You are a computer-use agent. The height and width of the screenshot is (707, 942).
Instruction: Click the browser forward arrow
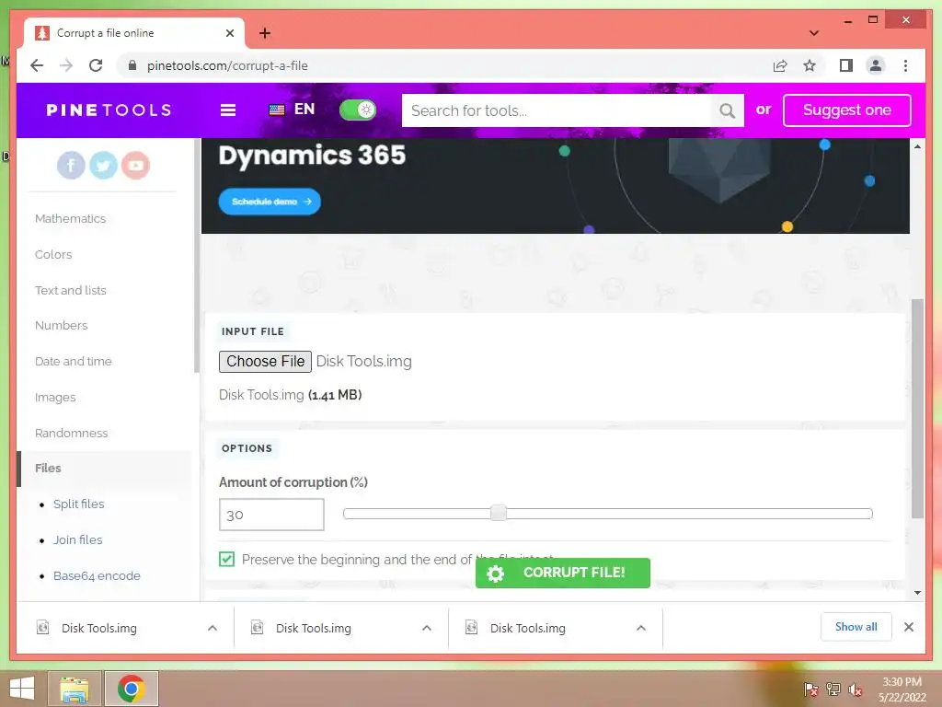tap(66, 65)
